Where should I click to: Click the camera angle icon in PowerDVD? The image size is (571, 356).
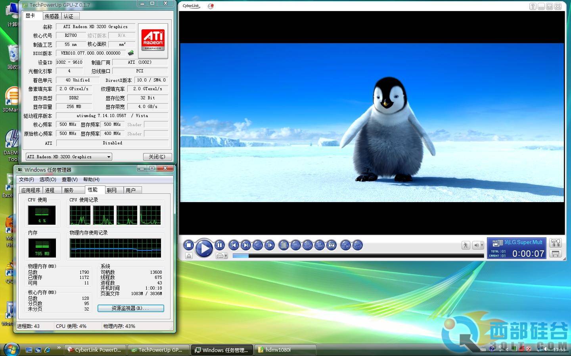(320, 245)
